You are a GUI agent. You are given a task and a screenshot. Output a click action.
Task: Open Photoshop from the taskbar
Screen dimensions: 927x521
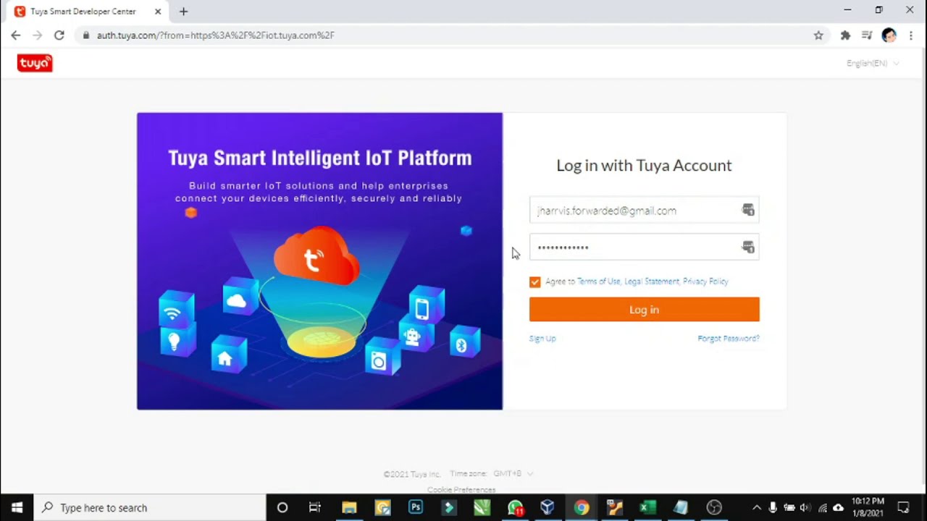click(x=415, y=507)
